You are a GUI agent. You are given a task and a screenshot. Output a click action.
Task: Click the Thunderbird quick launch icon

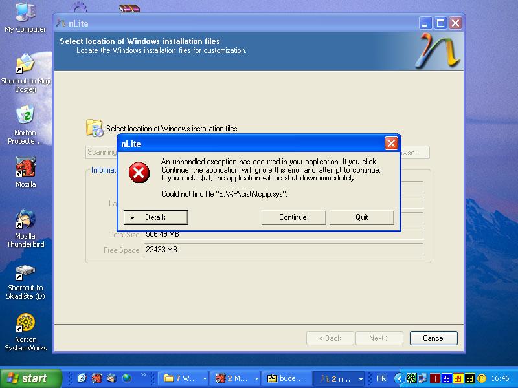point(111,378)
